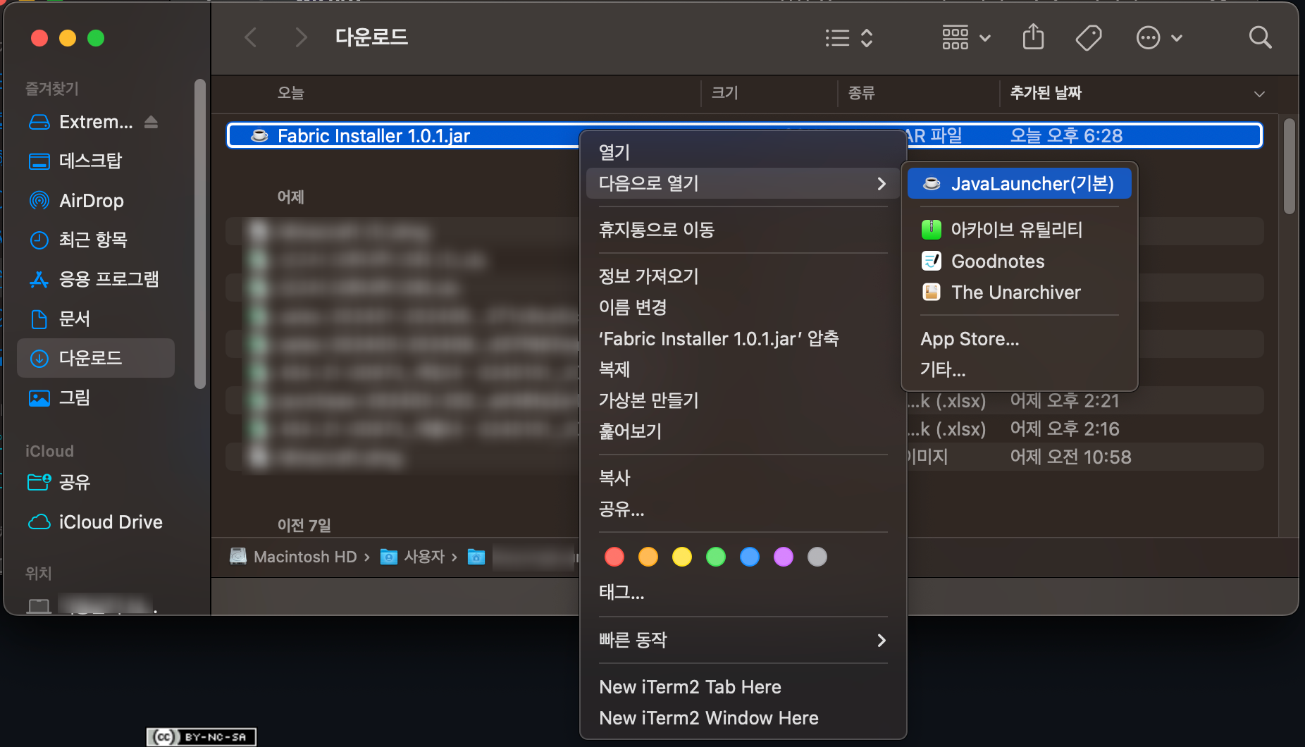Expand the 빠른 동작 submenu
1305x747 pixels.
(743, 640)
